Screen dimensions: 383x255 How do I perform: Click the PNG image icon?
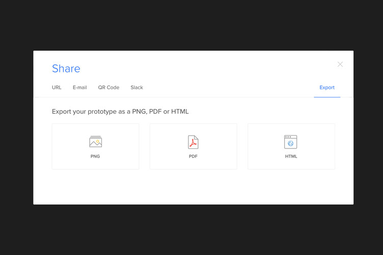coord(96,142)
